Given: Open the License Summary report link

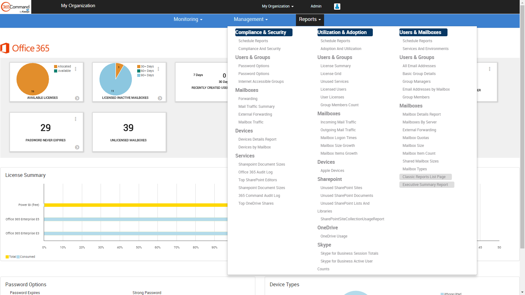Looking at the screenshot, I should [x=336, y=66].
